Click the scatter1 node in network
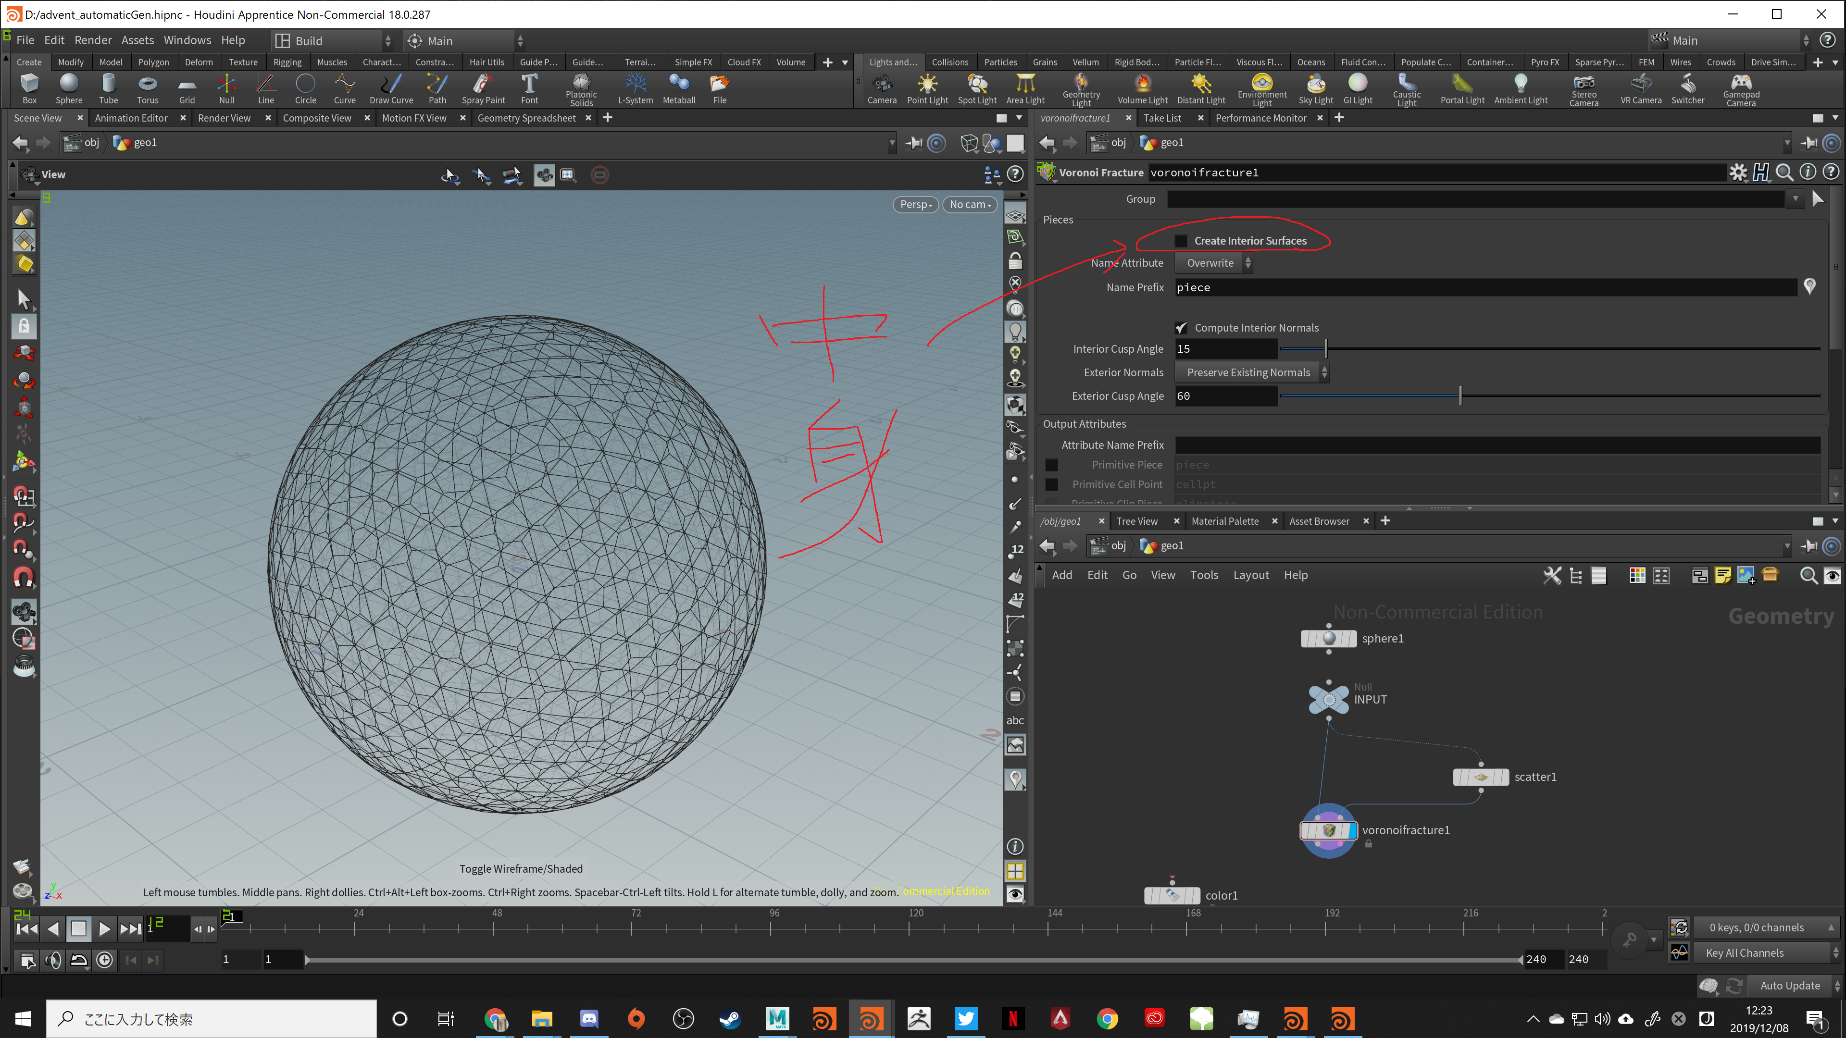1846x1038 pixels. pos(1481,777)
